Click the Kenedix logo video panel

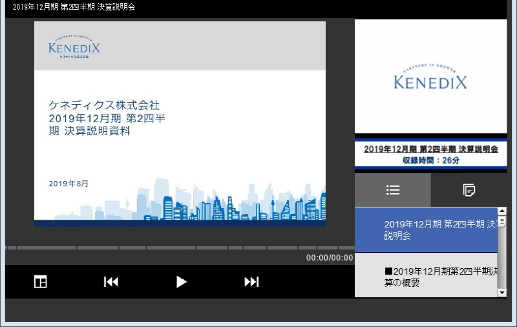(x=430, y=76)
